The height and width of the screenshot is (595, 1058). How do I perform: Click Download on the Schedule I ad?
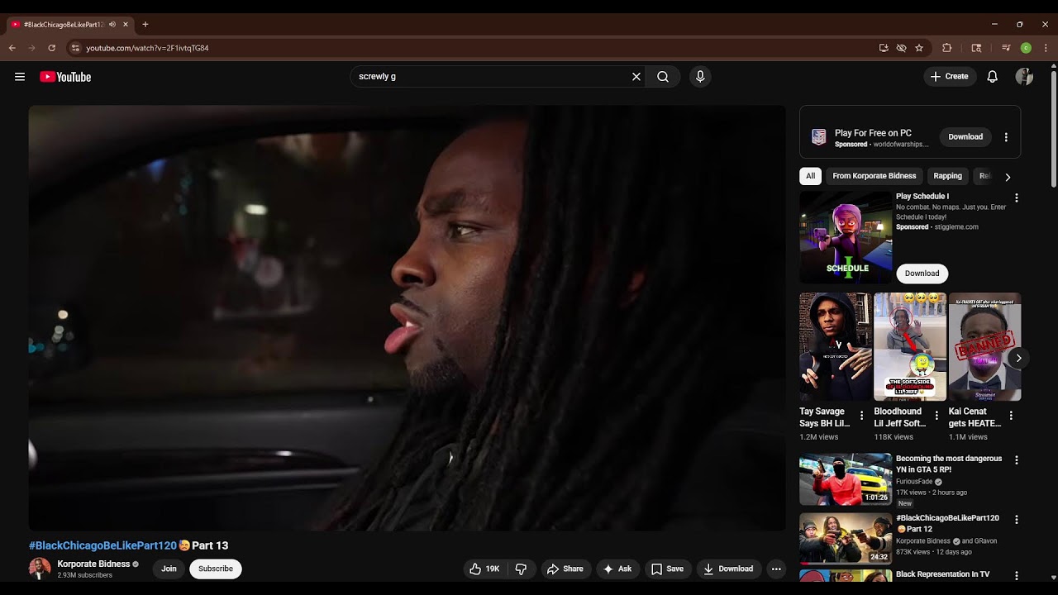(x=922, y=274)
